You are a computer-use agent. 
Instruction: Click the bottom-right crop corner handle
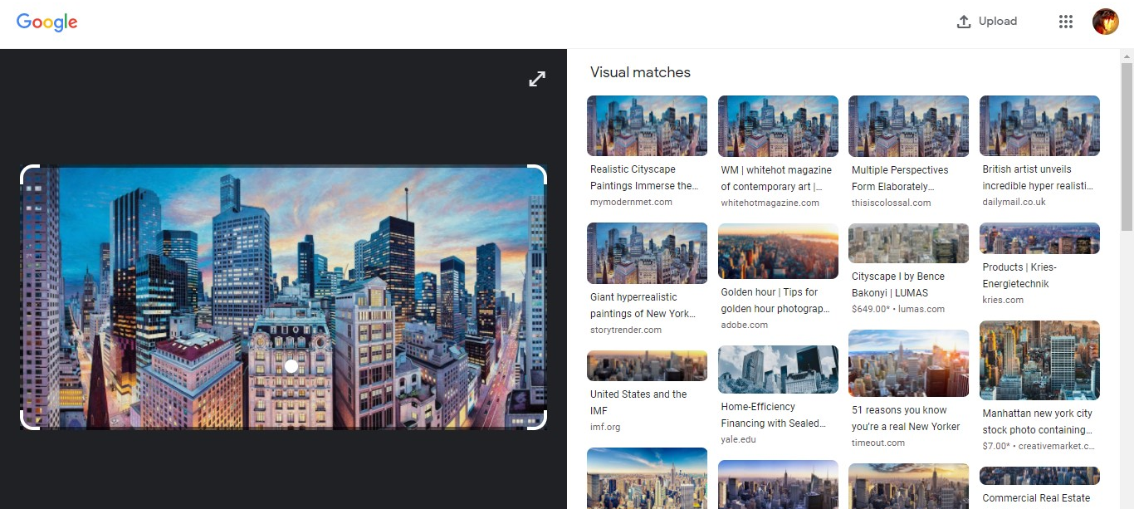coord(537,420)
